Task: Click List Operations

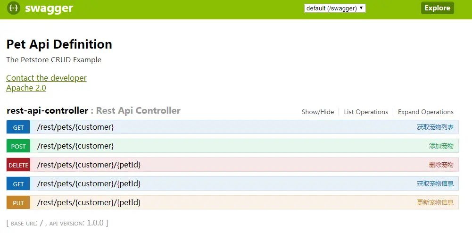Action: click(x=366, y=112)
